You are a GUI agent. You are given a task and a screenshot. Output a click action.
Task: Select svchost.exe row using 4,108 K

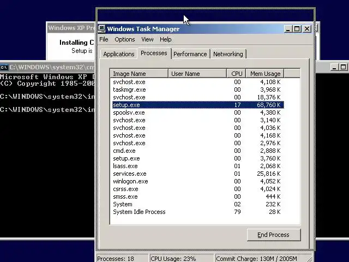point(198,82)
